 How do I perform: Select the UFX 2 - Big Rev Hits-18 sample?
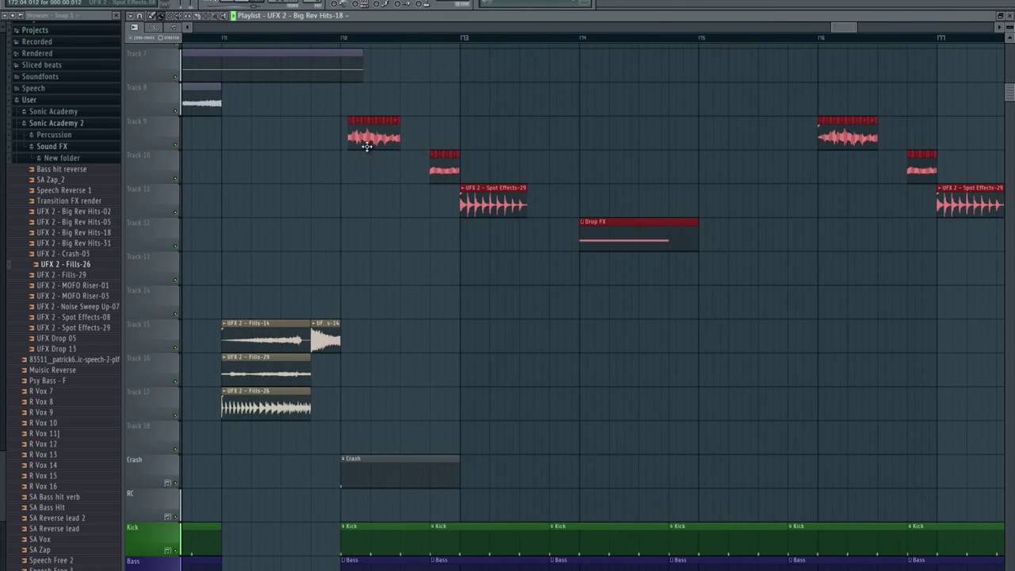74,232
